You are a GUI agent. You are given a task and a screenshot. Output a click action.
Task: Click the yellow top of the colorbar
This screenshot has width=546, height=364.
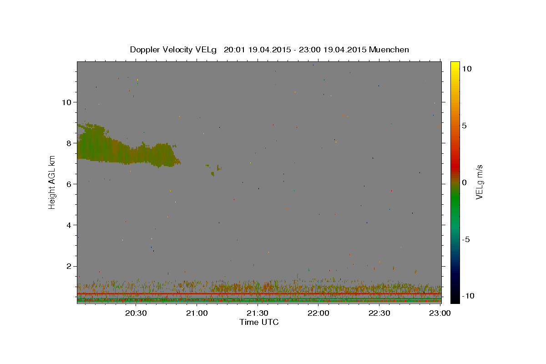[x=455, y=65]
